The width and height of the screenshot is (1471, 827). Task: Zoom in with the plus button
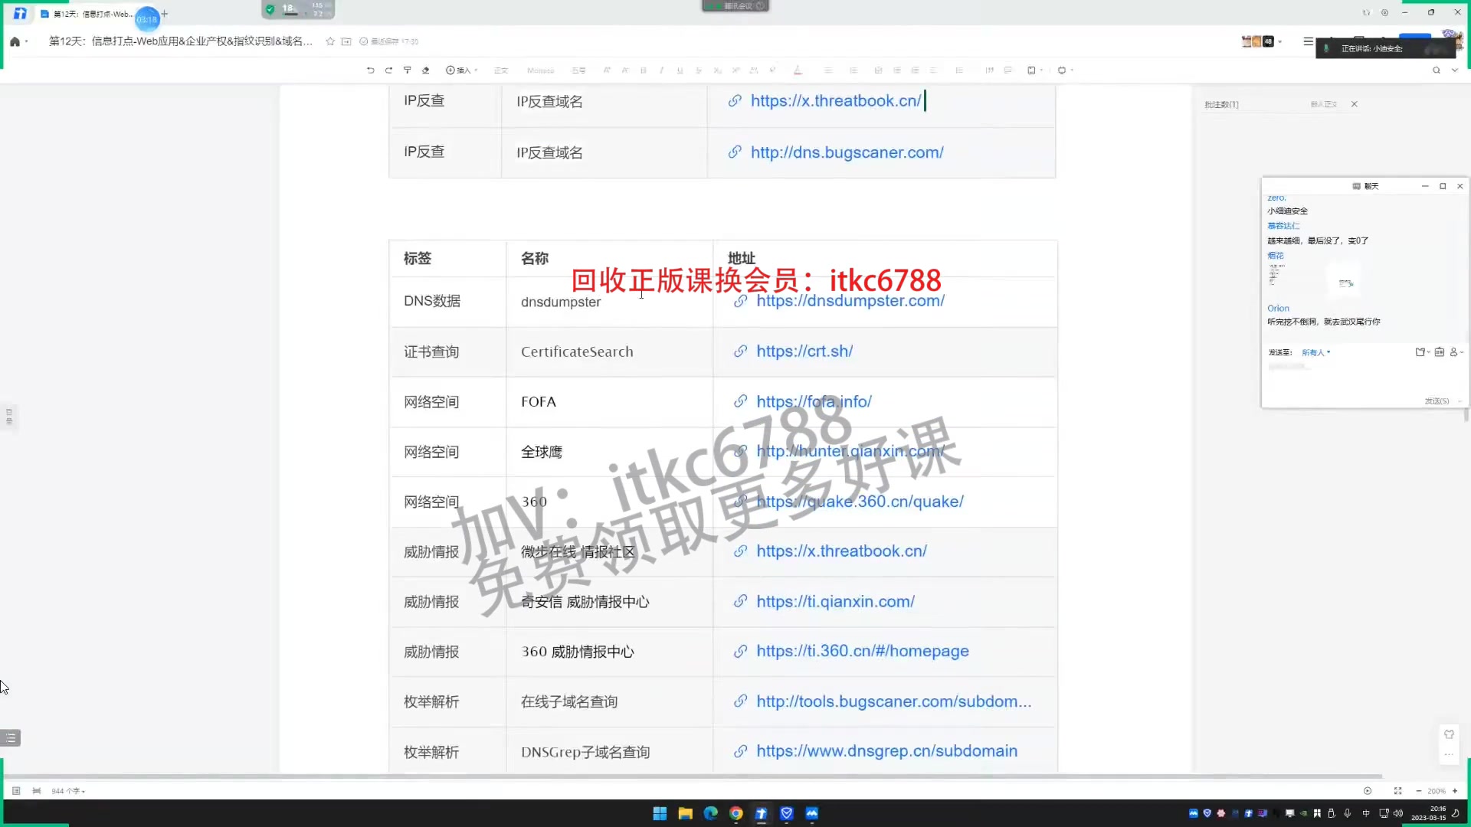pyautogui.click(x=1455, y=791)
